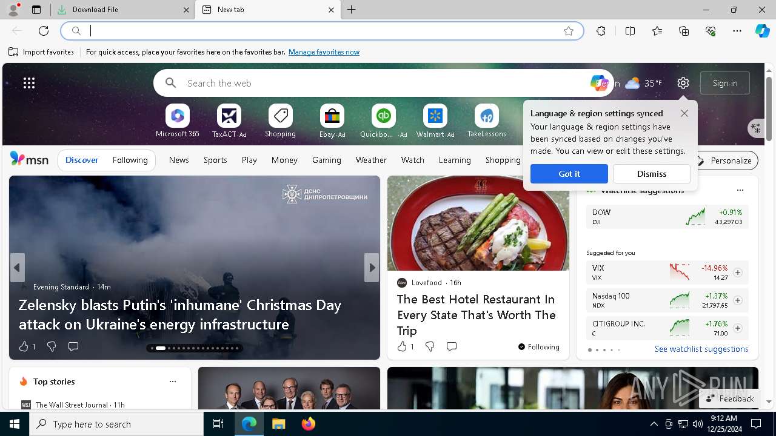The width and height of the screenshot is (776, 436).
Task: Click the page vertical scrollbar thumb
Action: 769,109
